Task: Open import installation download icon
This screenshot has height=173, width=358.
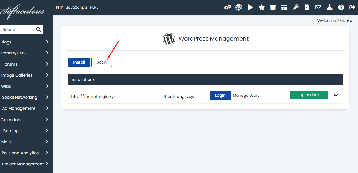Action: 330,7
